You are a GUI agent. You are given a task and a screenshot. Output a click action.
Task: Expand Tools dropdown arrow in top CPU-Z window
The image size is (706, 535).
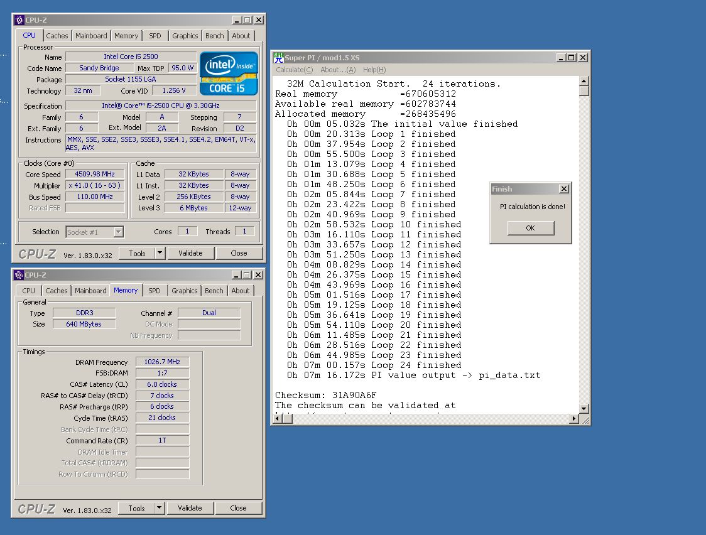160,253
